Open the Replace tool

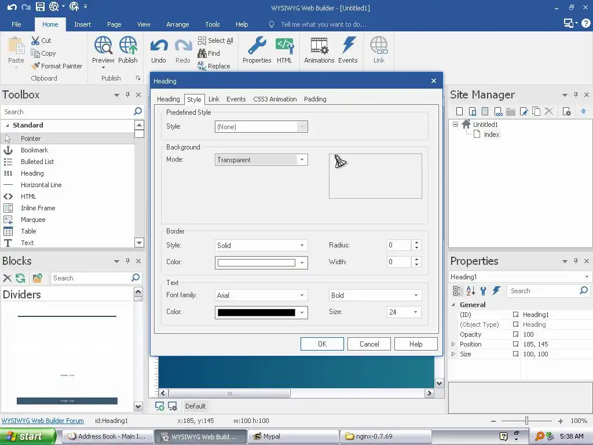point(214,66)
